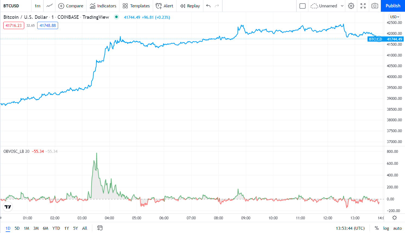Create an Alert with the clock icon
Image resolution: width=405 pixels, height=233 pixels.
click(164, 6)
